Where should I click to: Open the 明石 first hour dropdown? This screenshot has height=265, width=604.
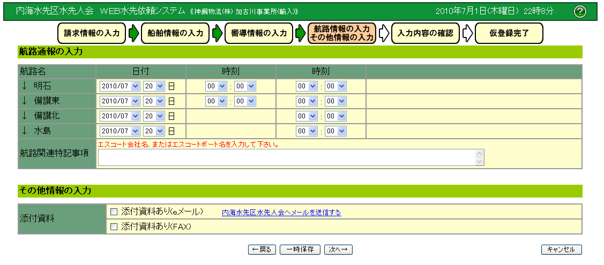[217, 86]
